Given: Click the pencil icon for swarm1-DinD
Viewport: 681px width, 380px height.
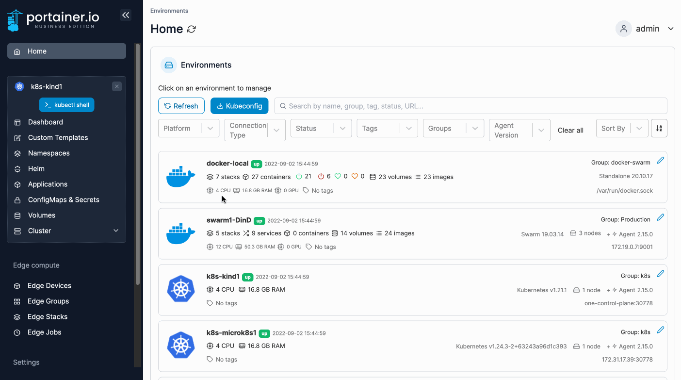Looking at the screenshot, I should (660, 217).
